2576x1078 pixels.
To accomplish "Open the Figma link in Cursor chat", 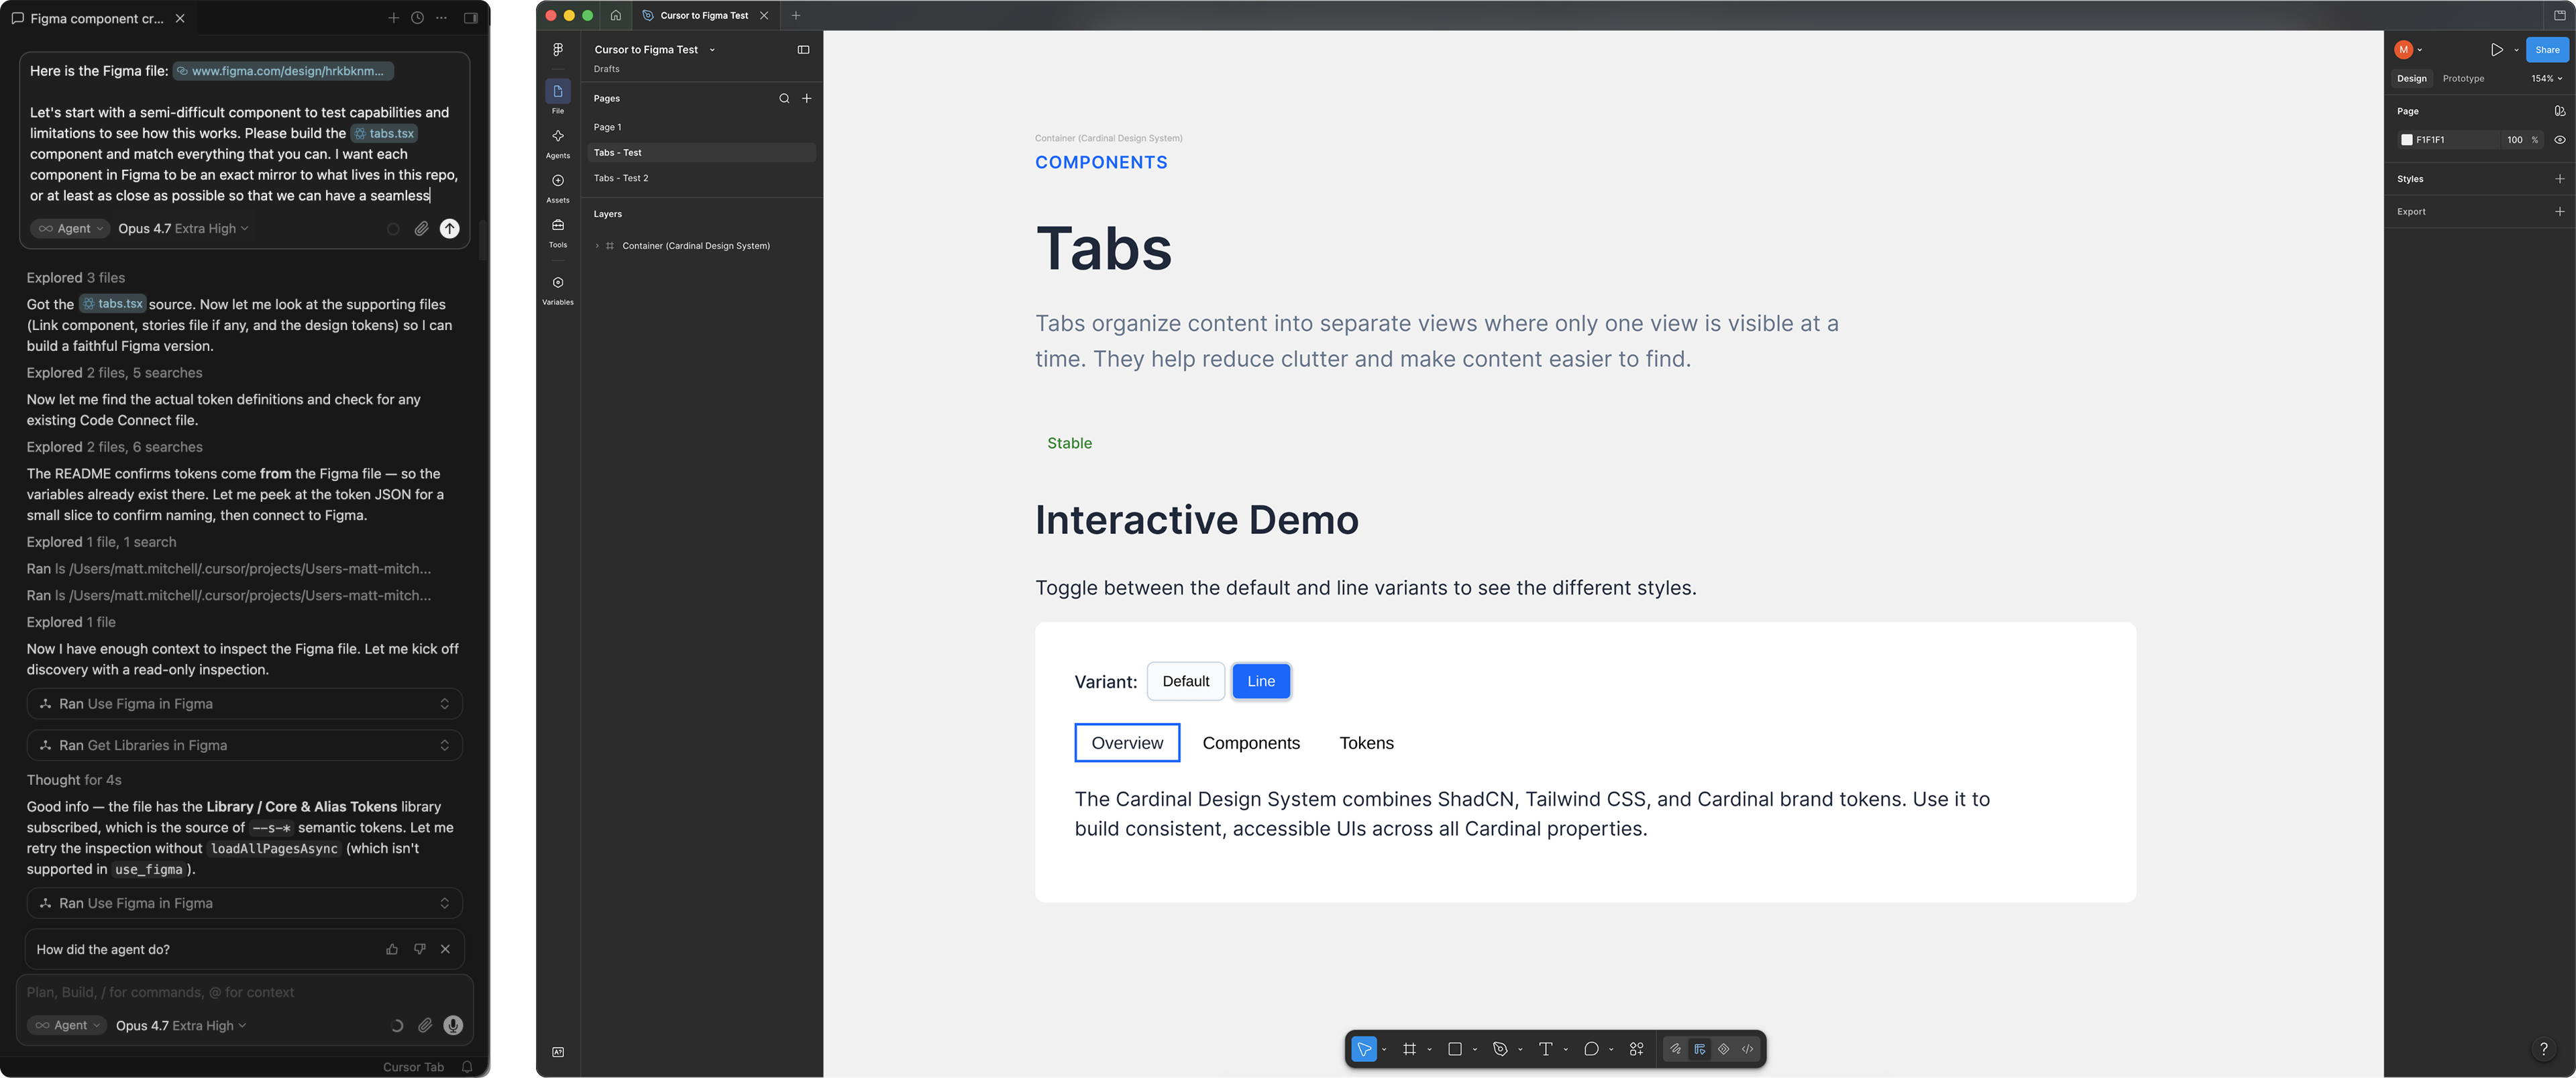I will [283, 71].
